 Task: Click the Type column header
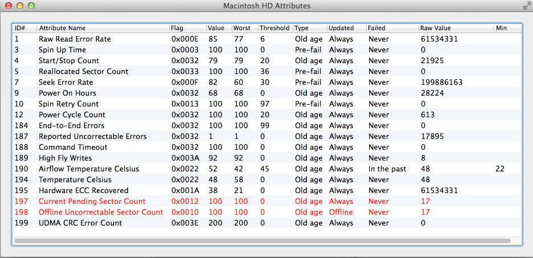(x=310, y=28)
